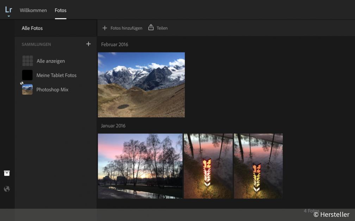Select the Photoshop Mix collection cover toggle
The height and width of the screenshot is (221, 355).
[27, 89]
